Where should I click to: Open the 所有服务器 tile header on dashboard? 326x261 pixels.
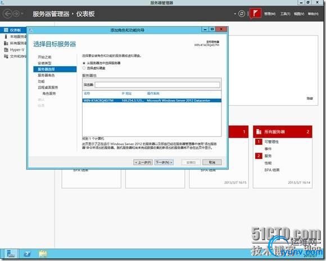pyautogui.click(x=283, y=132)
